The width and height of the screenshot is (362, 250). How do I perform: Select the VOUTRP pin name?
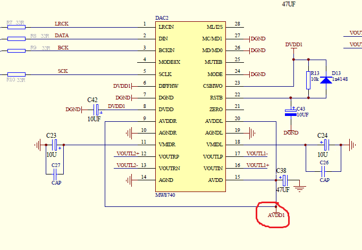169,157
